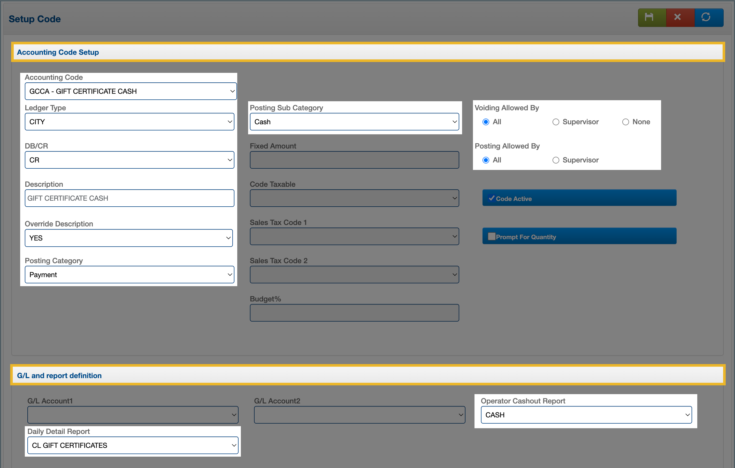Toggle the Code Active checkbox
Image resolution: width=735 pixels, height=468 pixels.
coord(492,198)
